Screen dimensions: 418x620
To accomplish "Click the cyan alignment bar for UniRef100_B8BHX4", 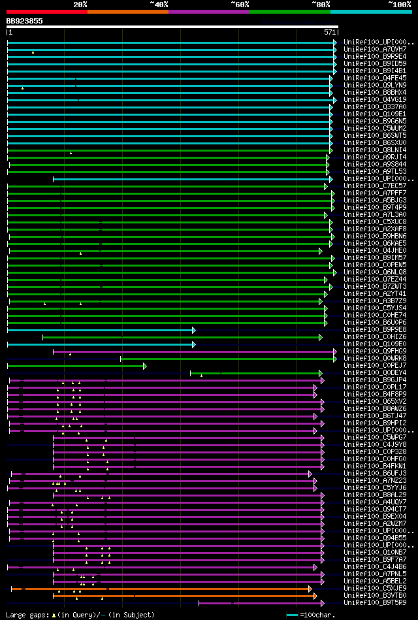I will (x=169, y=93).
